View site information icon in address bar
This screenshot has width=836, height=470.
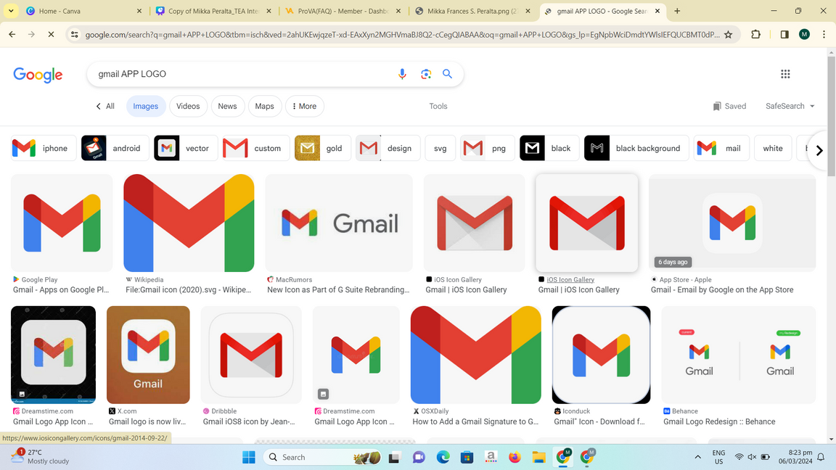coord(75,35)
